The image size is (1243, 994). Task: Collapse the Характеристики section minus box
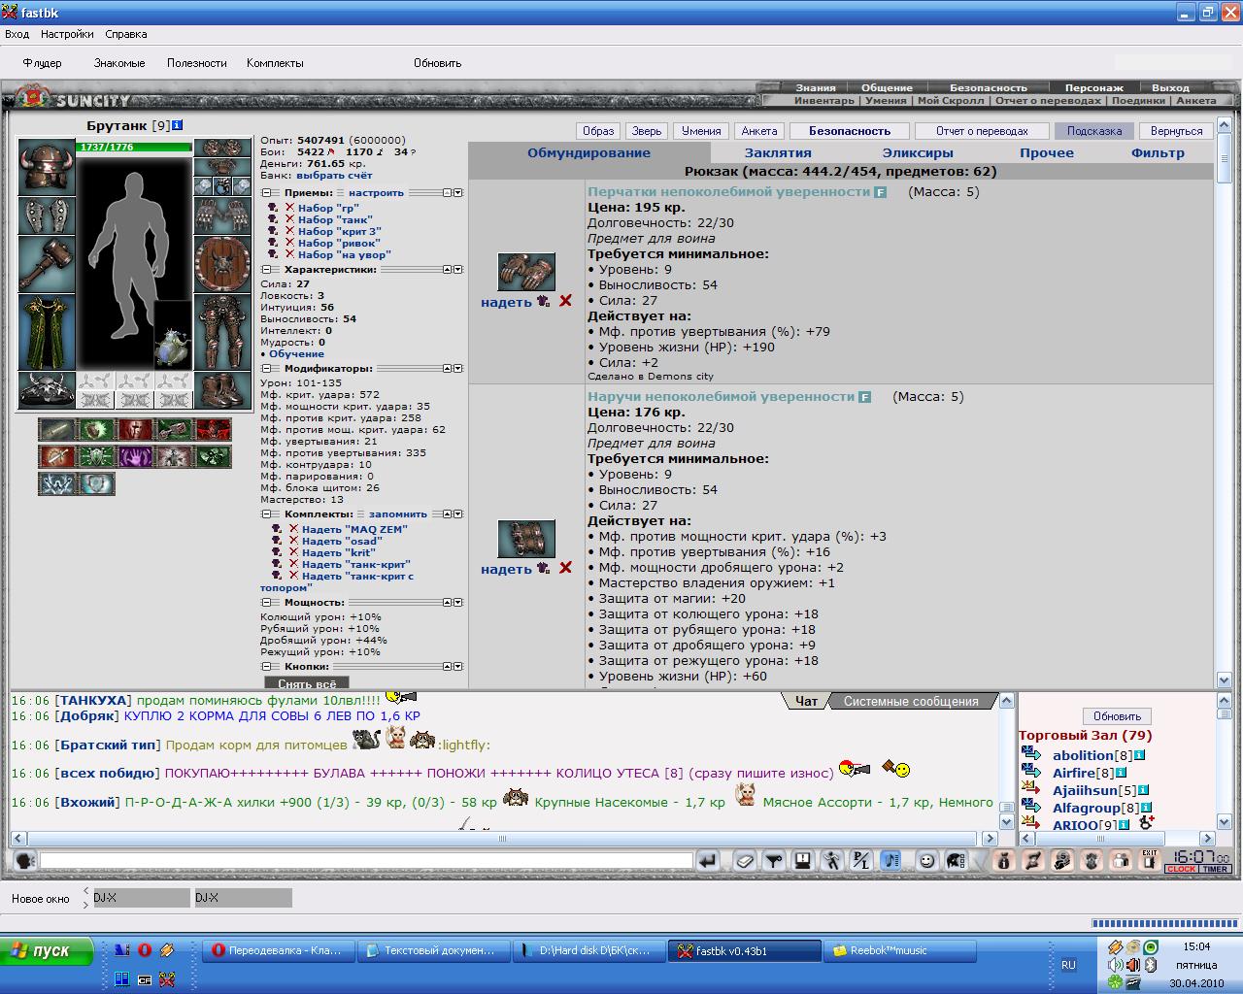pyautogui.click(x=266, y=269)
